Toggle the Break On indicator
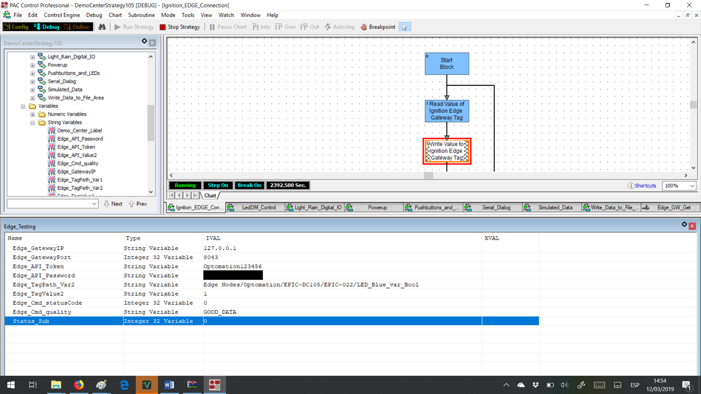This screenshot has height=394, width=701. point(249,185)
